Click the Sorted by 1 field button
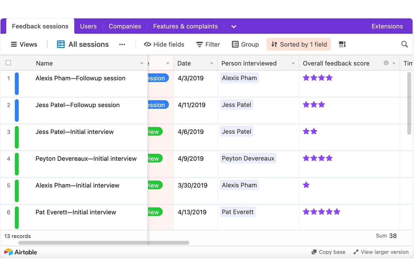The height and width of the screenshot is (276, 414). tap(299, 44)
